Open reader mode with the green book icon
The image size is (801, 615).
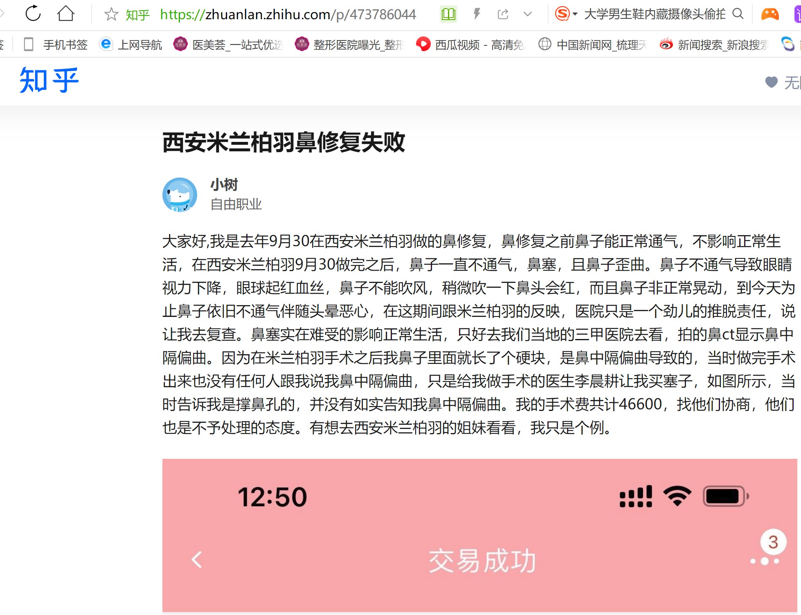point(448,14)
